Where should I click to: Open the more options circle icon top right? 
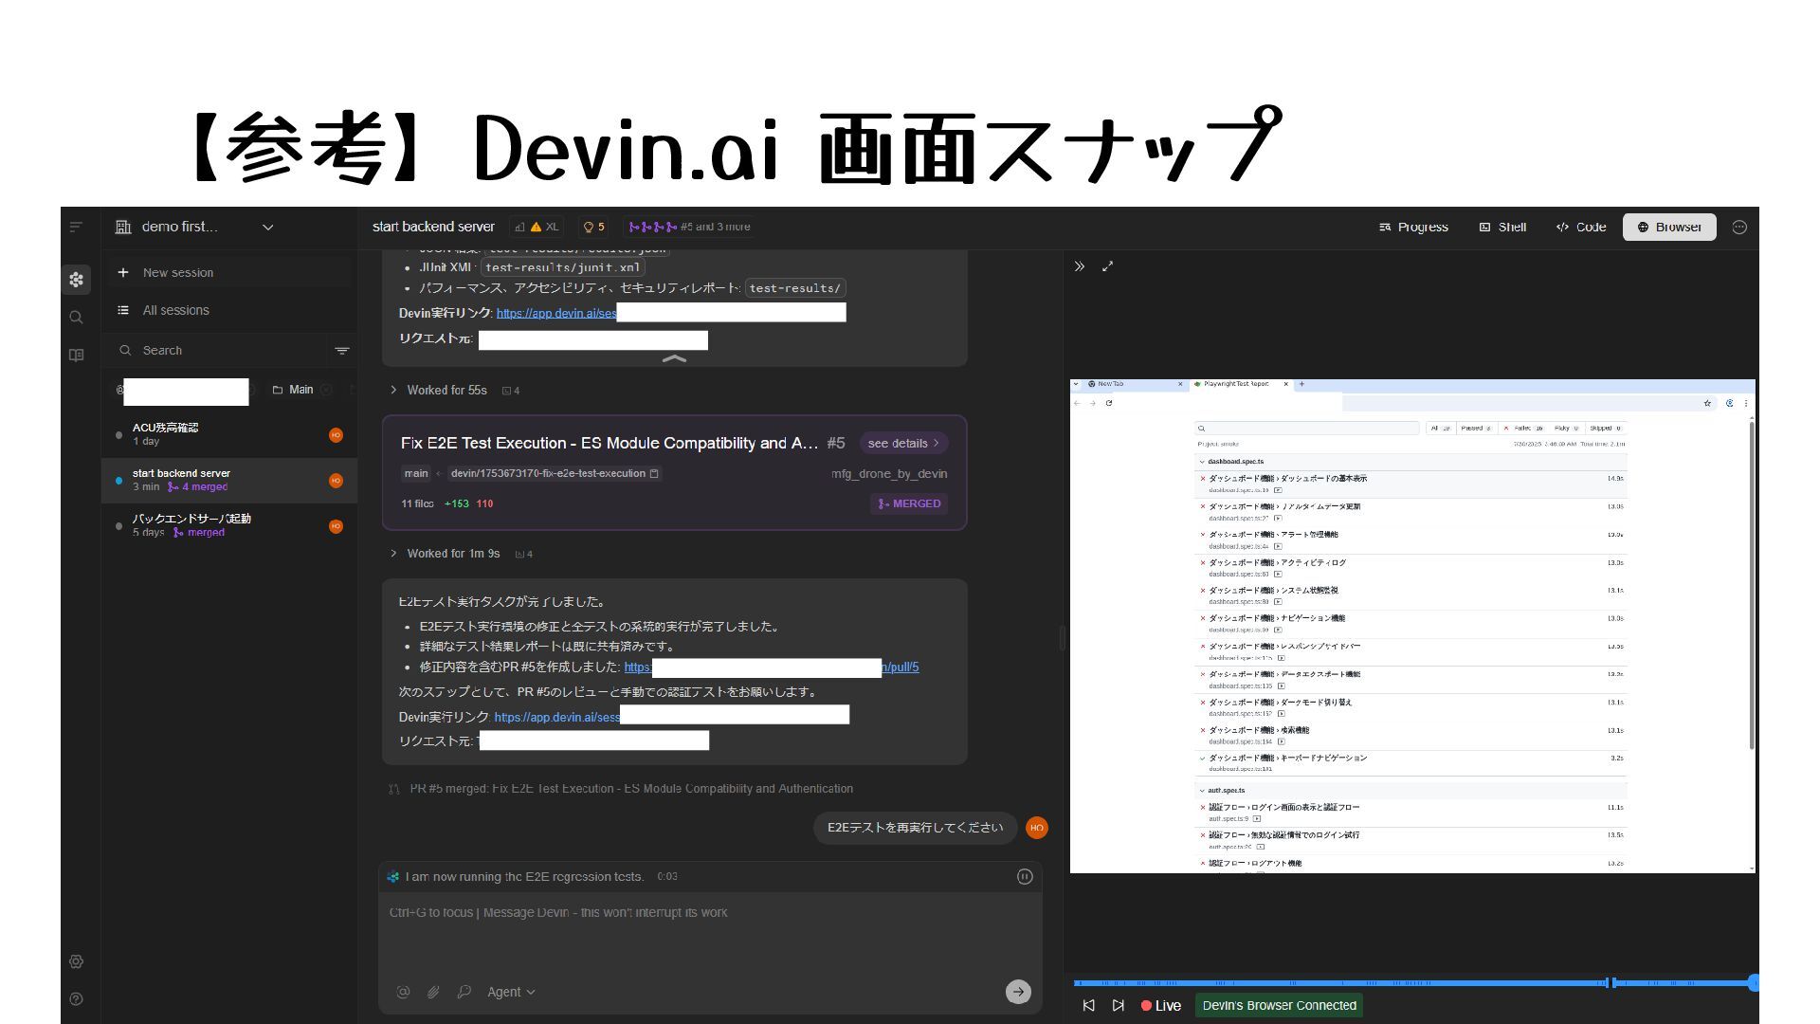(x=1739, y=227)
